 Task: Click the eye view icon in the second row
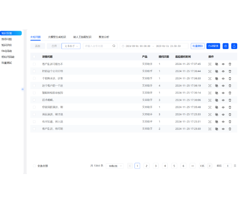point(223,71)
